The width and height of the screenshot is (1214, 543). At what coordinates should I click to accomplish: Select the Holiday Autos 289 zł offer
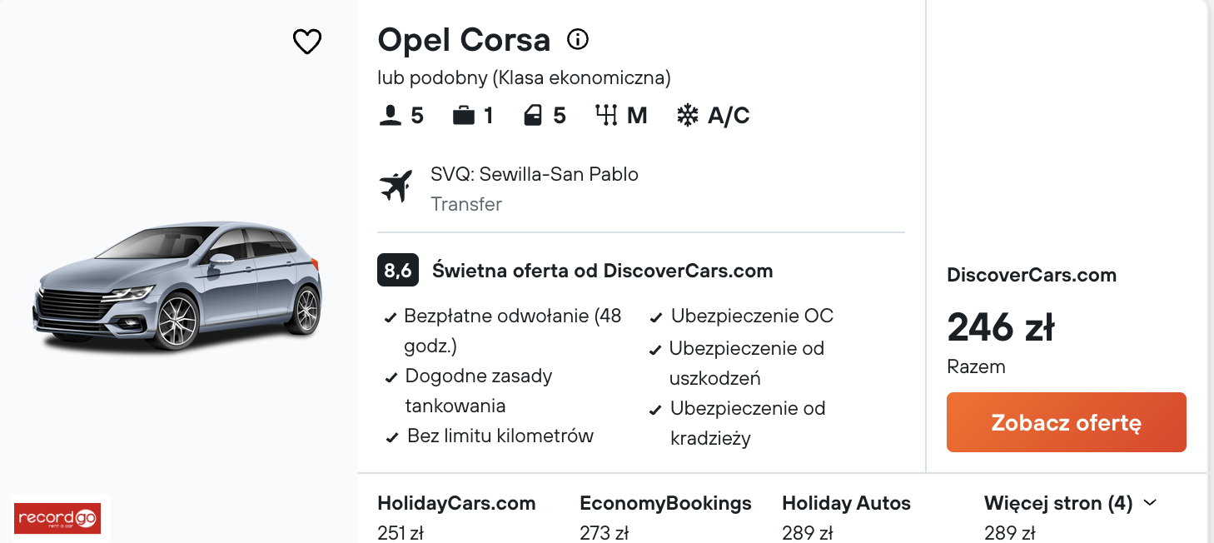pos(846,516)
